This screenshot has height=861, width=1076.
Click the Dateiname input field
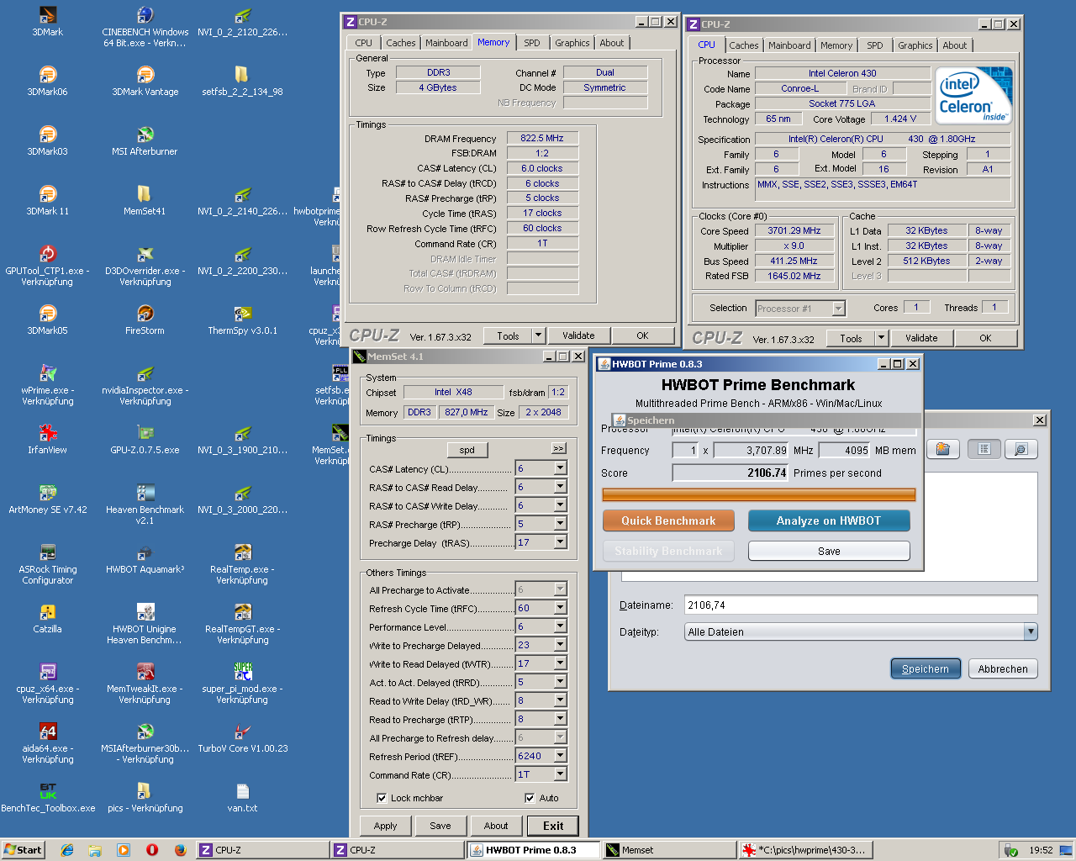click(x=861, y=605)
